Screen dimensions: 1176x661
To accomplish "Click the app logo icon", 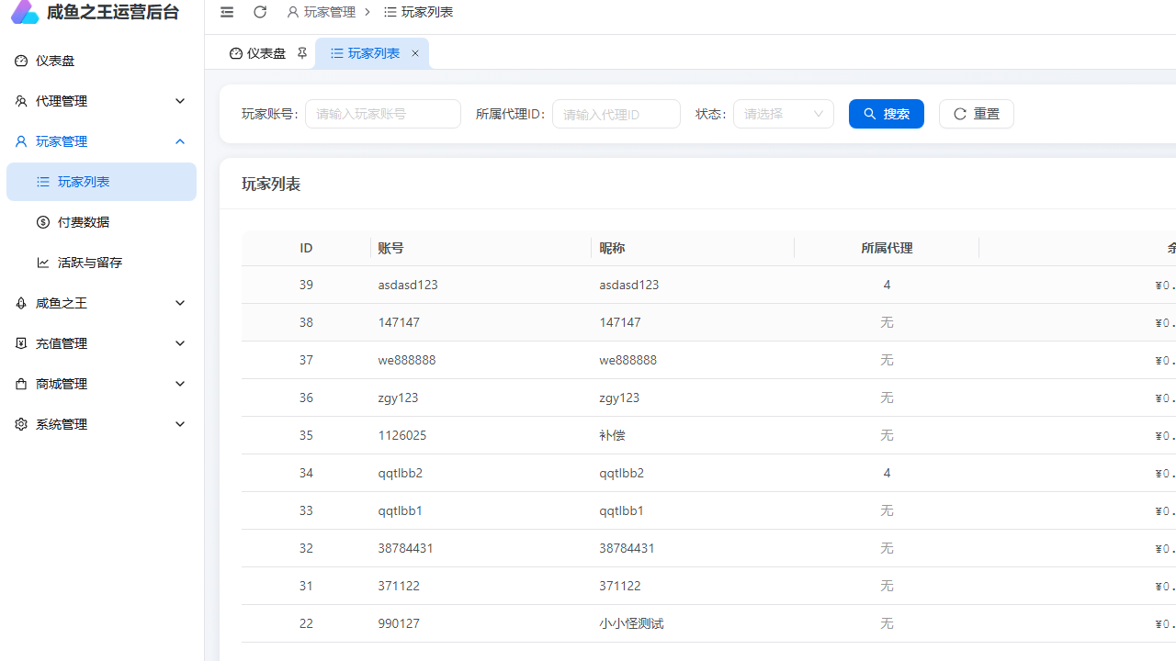I will 25,12.
